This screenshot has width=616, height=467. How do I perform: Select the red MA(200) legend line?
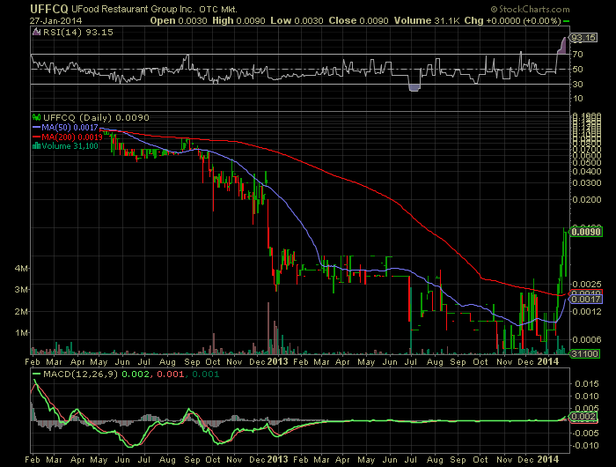[37, 137]
